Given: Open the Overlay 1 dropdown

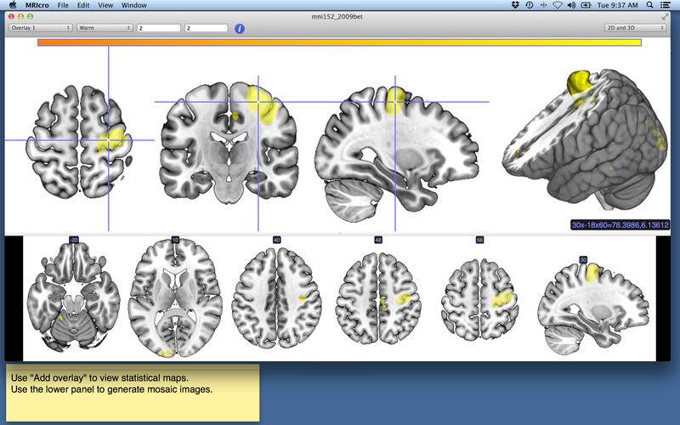Looking at the screenshot, I should click(40, 28).
